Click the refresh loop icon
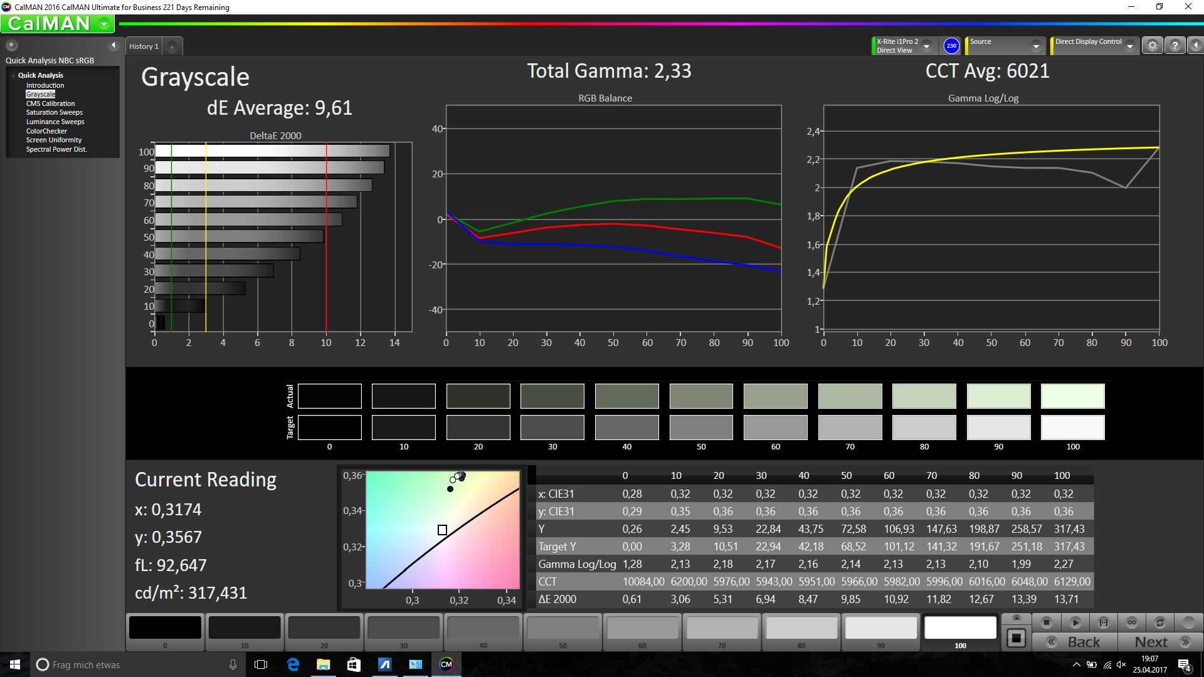 coord(1160,622)
